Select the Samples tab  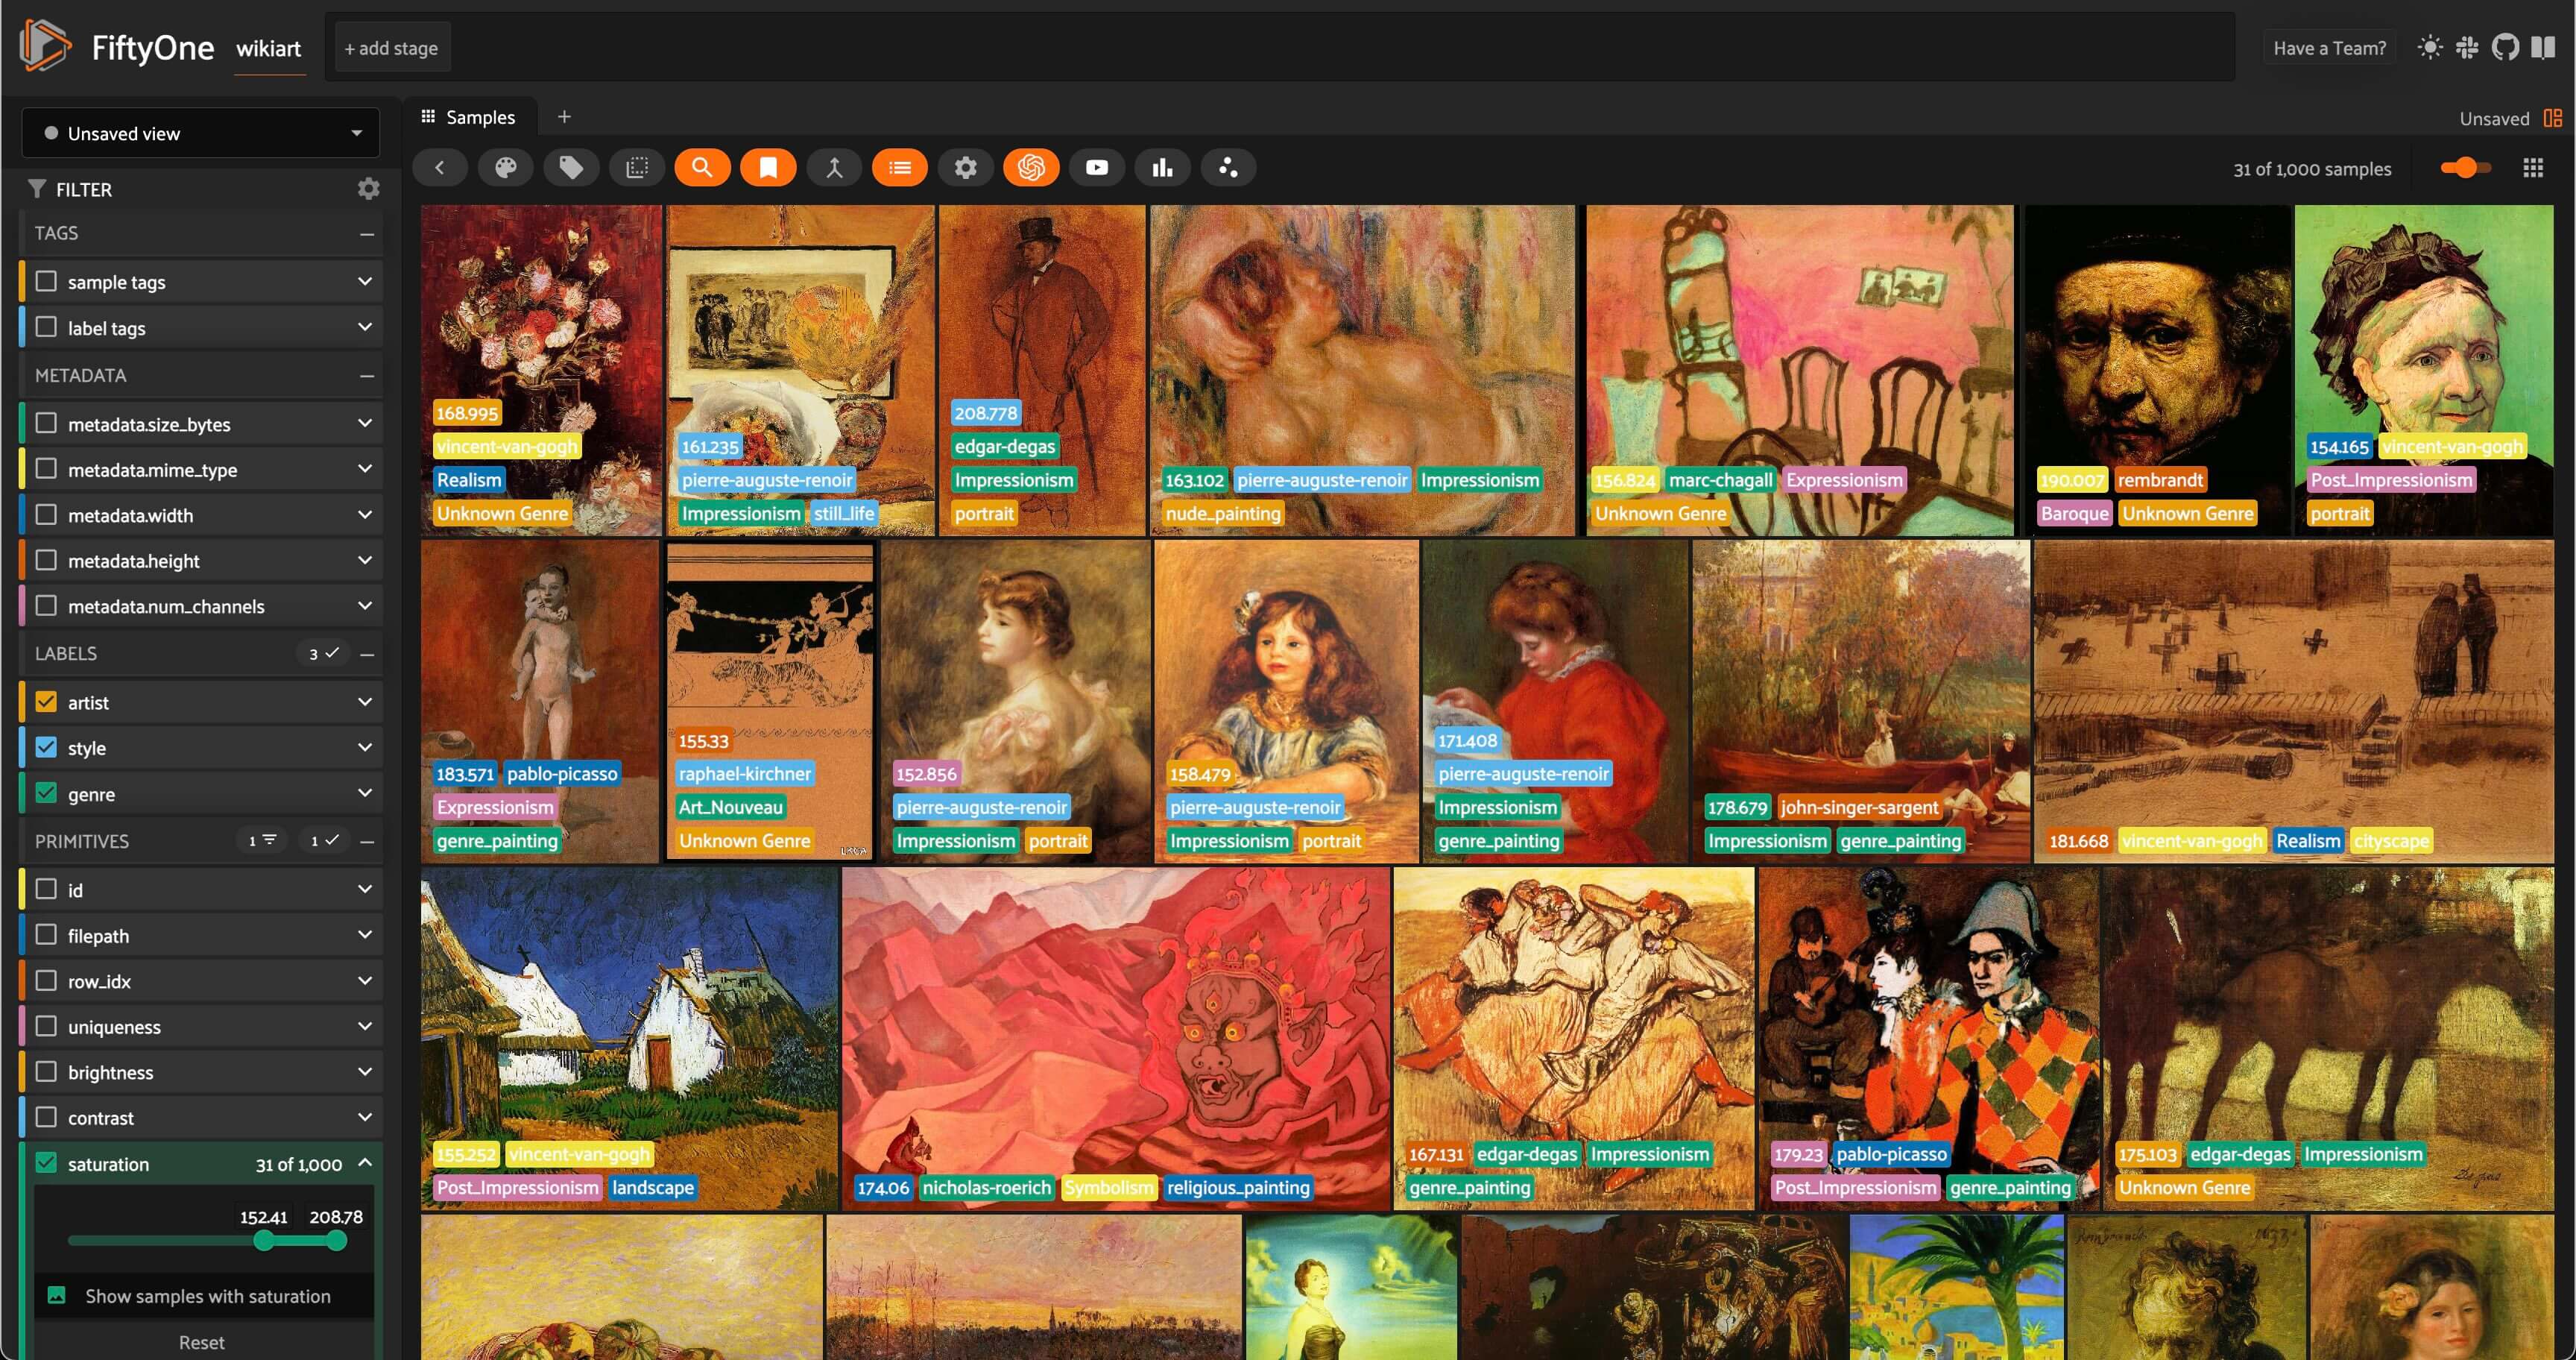point(469,117)
